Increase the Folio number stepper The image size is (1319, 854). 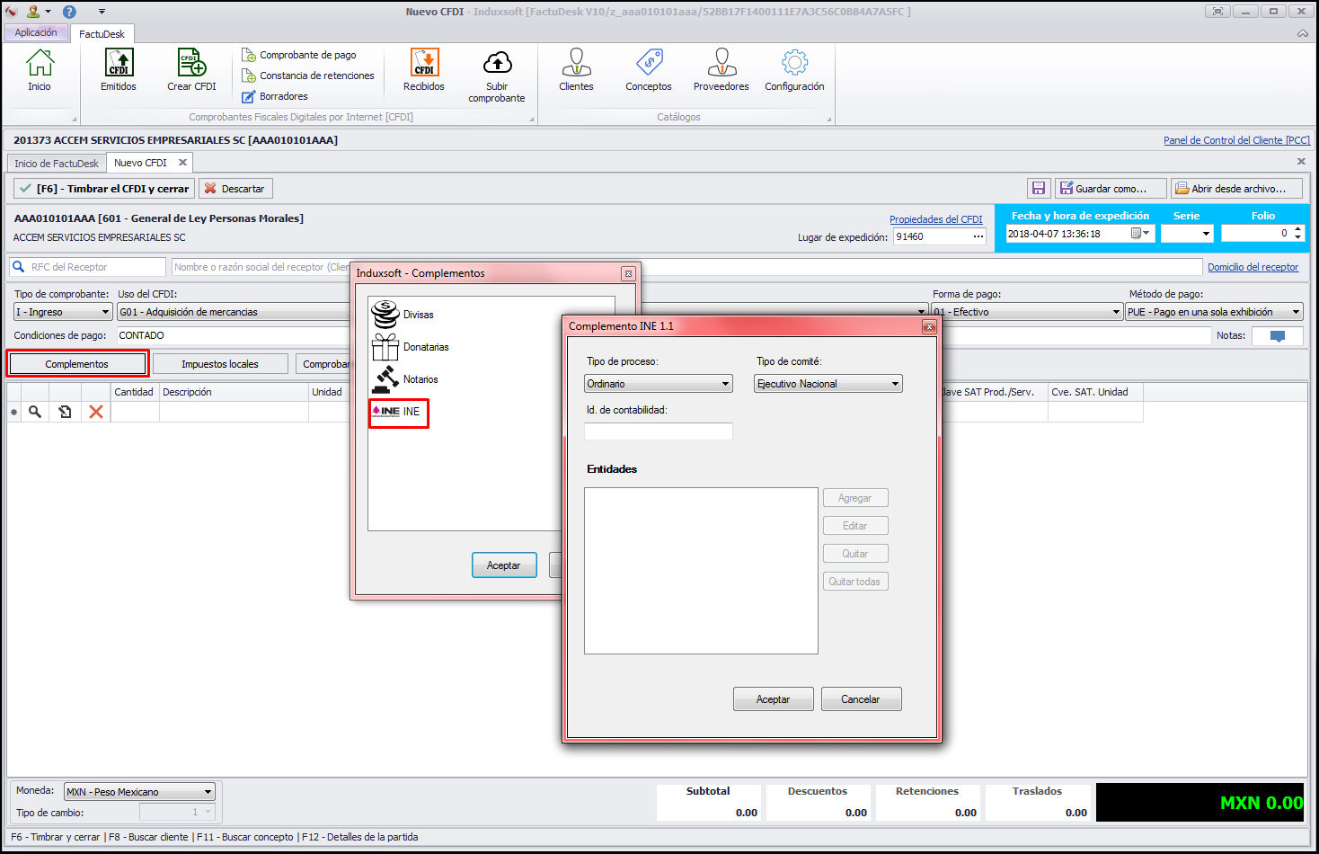pyautogui.click(x=1297, y=229)
